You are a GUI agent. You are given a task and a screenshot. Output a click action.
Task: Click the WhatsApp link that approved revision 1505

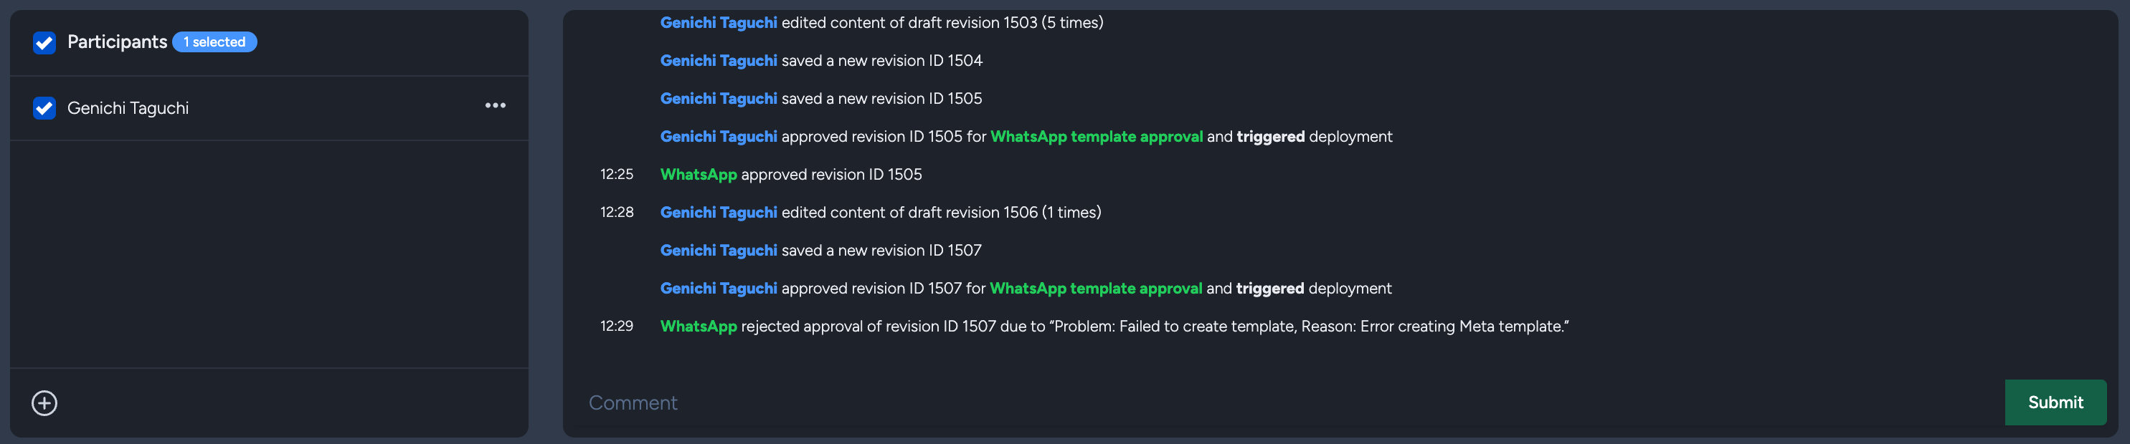tap(698, 174)
